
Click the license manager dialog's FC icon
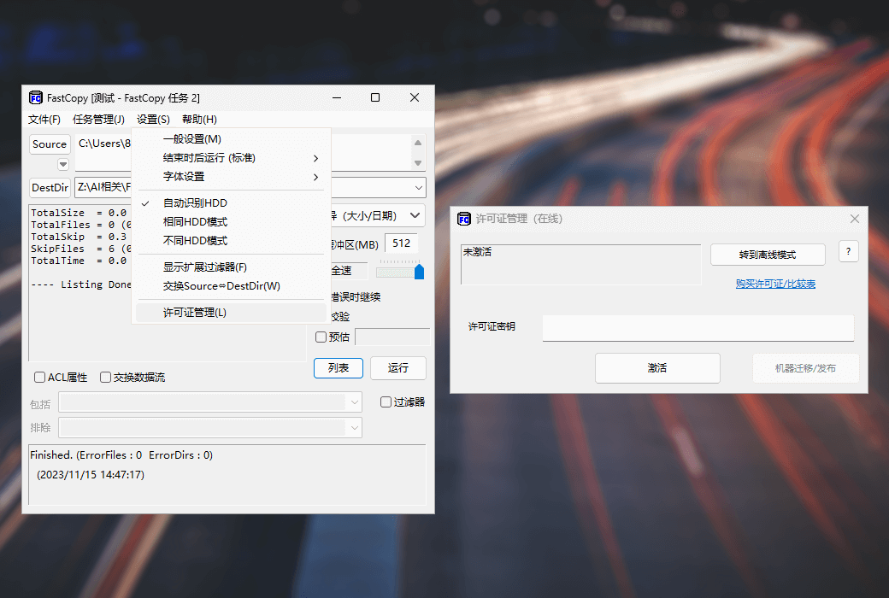click(464, 219)
